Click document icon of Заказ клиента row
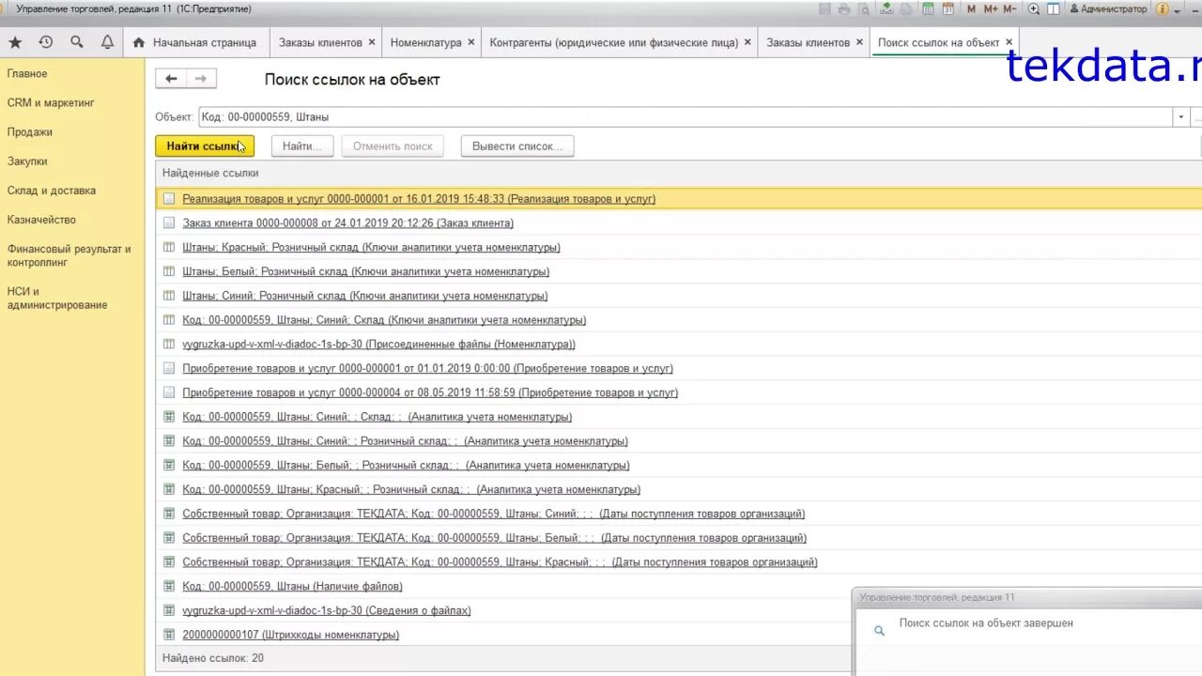This screenshot has width=1202, height=676. click(169, 223)
